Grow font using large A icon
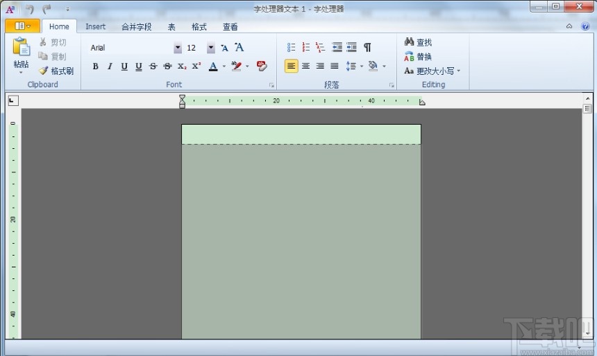 coord(239,47)
